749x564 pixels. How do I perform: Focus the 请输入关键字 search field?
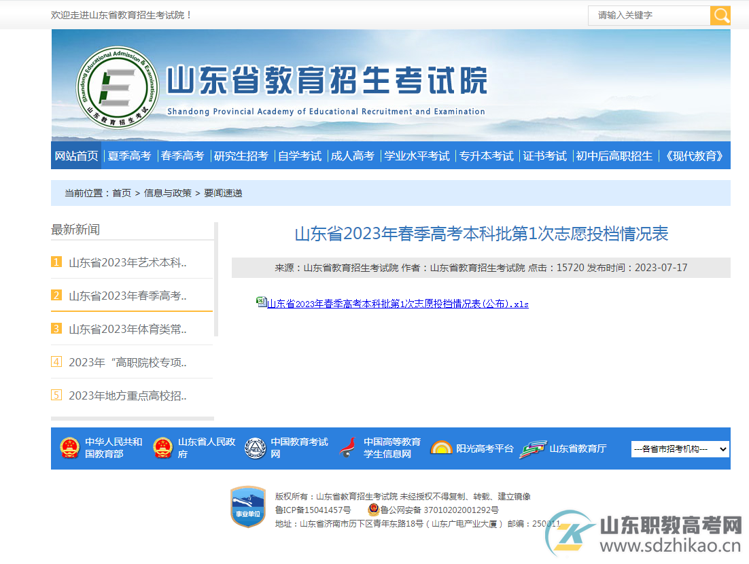pyautogui.click(x=649, y=15)
